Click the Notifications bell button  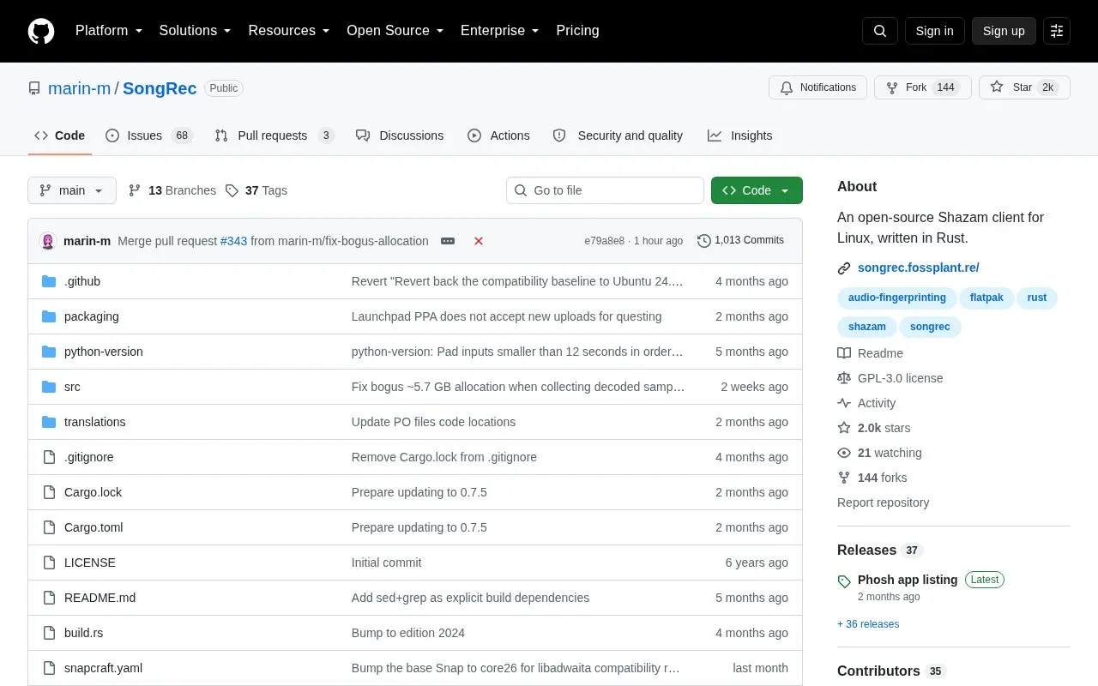click(818, 87)
